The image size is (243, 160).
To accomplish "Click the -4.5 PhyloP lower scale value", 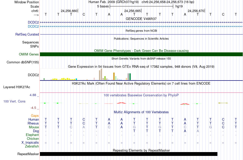I will (33, 108).
